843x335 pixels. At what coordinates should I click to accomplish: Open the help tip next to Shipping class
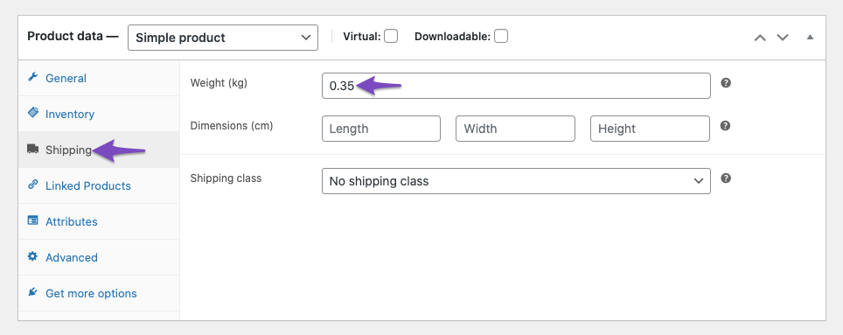point(726,178)
